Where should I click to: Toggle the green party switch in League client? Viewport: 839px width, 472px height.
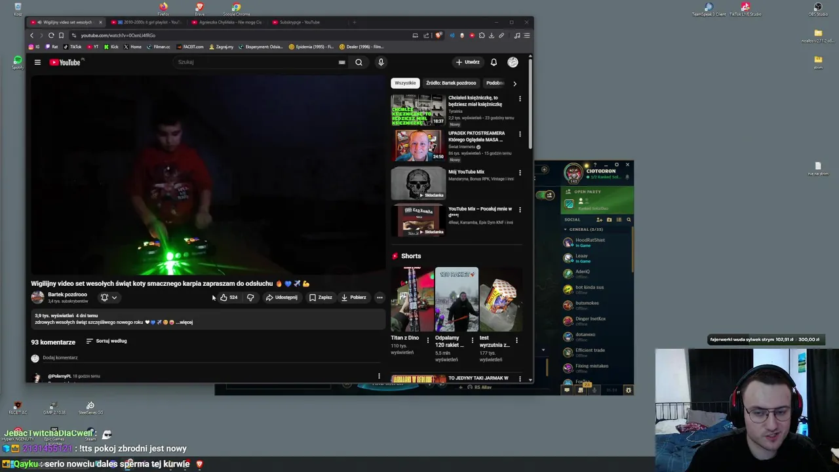pos(545,195)
